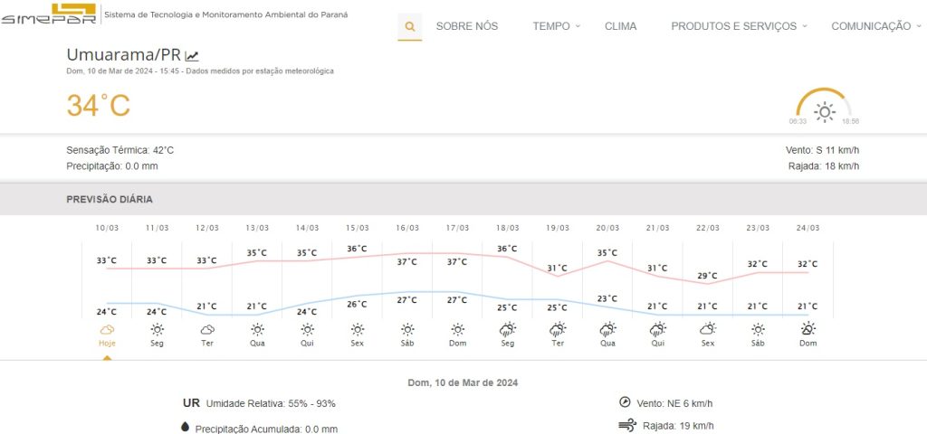The height and width of the screenshot is (434, 927).
Task: Select the weather icon for 24/03 Dom
Action: pos(808,330)
